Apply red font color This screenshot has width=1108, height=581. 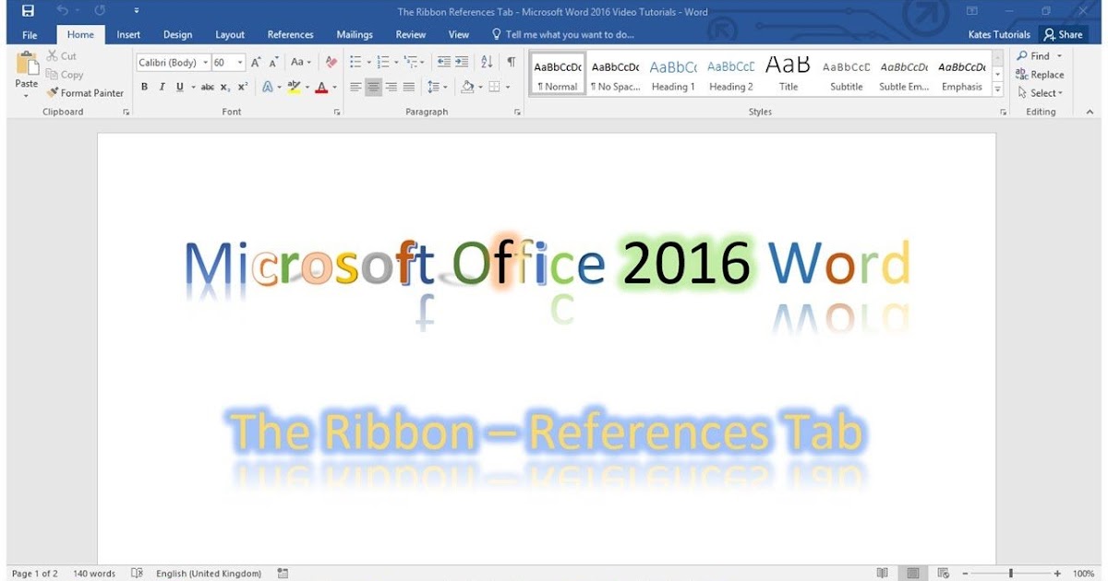pyautogui.click(x=320, y=87)
